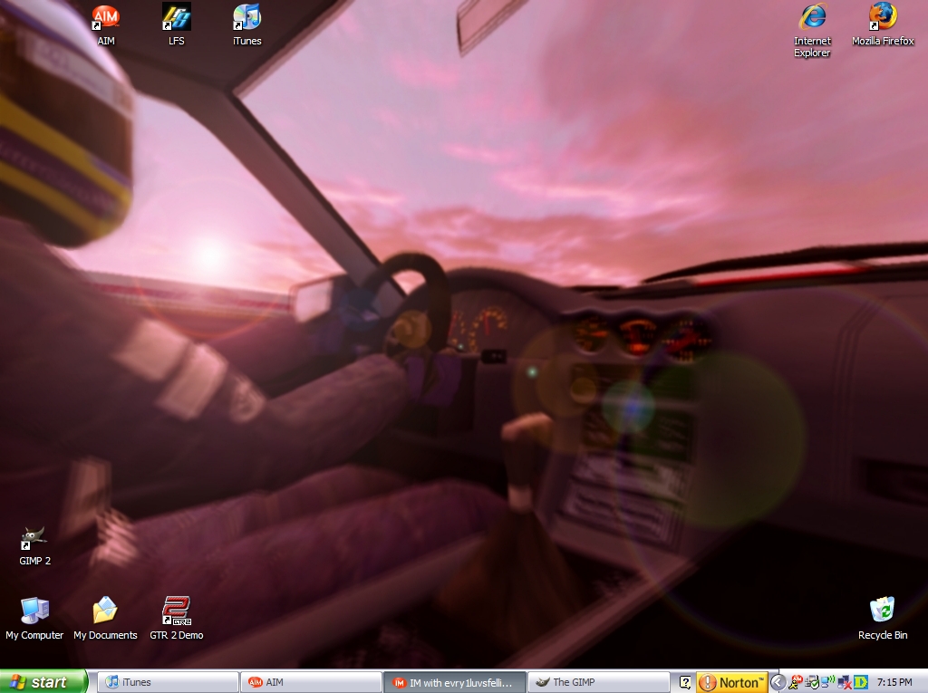Click the Norton alert button in taskbar
This screenshot has width=928, height=693.
click(732, 682)
